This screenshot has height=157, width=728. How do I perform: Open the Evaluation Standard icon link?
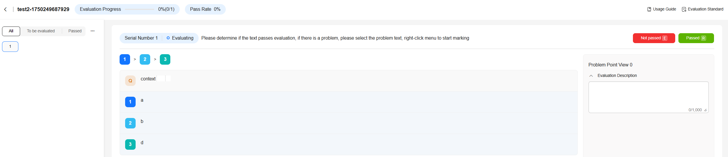684,9
